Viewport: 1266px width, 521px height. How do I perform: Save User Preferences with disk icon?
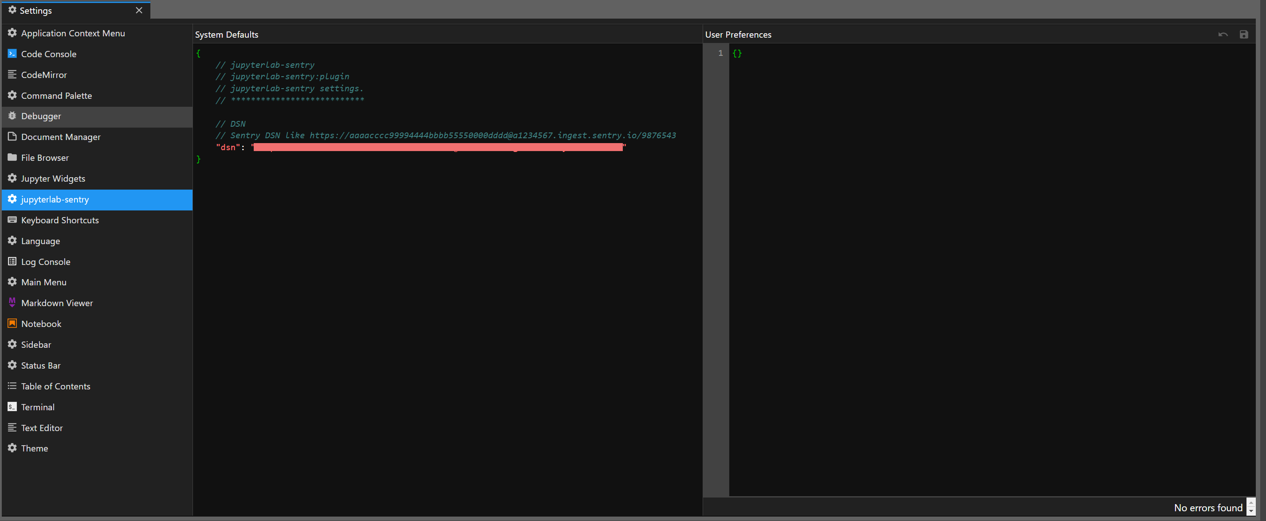[1244, 35]
